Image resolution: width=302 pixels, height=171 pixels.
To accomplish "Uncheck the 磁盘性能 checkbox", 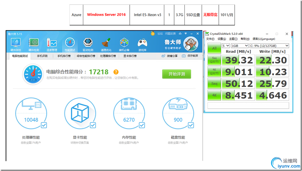I will pyautogui.click(x=191, y=125).
